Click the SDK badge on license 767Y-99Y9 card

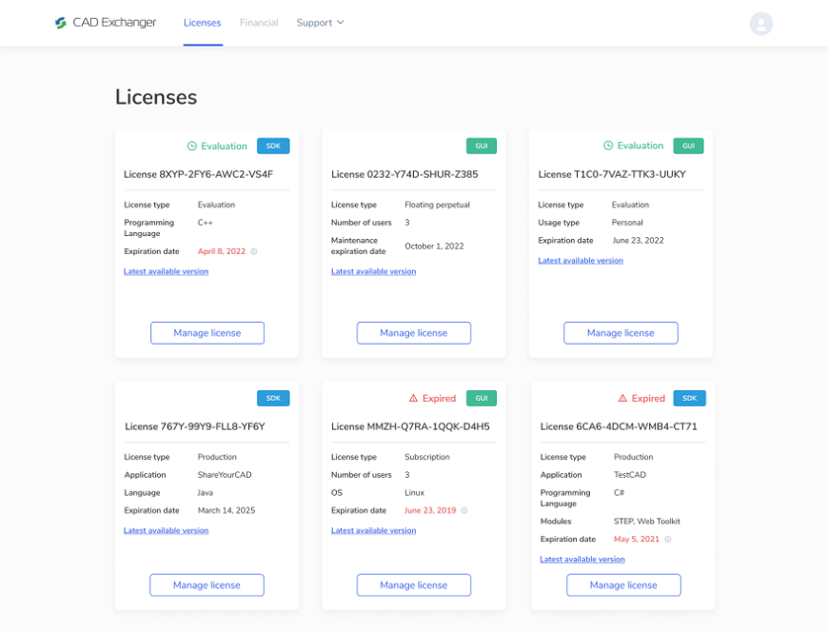tap(273, 398)
